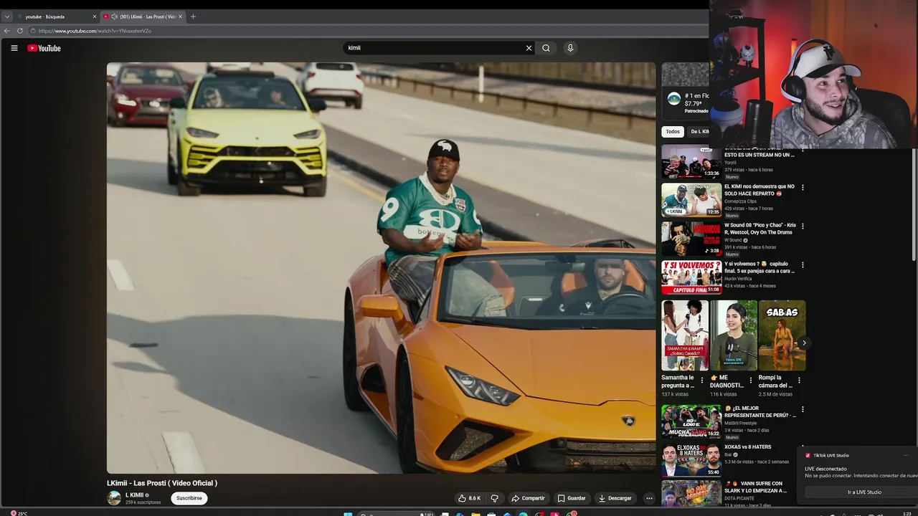Reload page with browser refresh icon
Image resolution: width=918 pixels, height=516 pixels.
pos(20,31)
